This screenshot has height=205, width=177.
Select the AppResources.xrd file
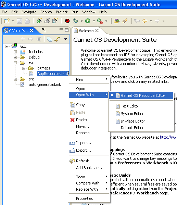click(53, 74)
